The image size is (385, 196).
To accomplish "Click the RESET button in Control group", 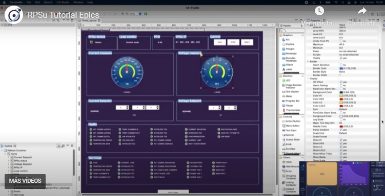I will coord(247,42).
